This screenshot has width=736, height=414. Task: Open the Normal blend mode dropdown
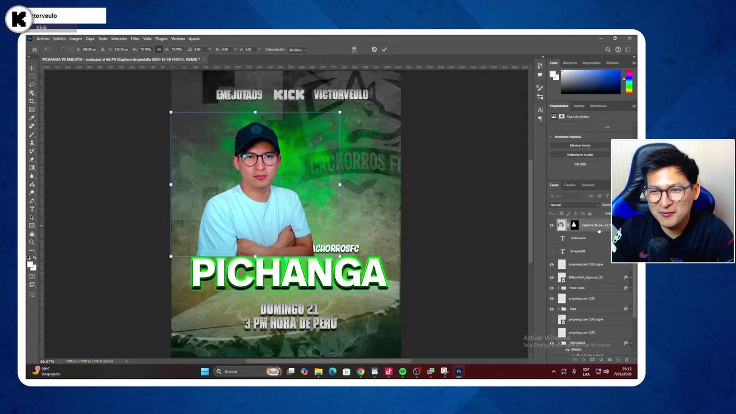[574, 205]
